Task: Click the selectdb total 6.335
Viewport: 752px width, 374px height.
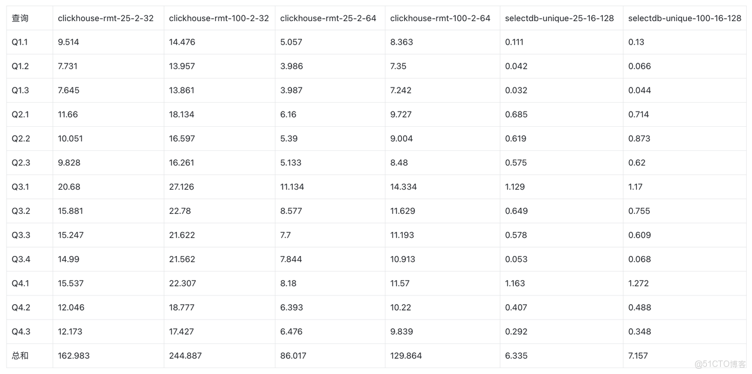Action: (516, 356)
